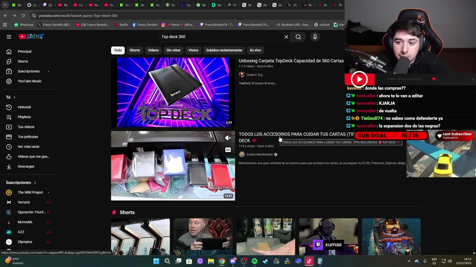Go to the YouTube home logo
Viewport: 476px width, 267px height.
tap(32, 36)
